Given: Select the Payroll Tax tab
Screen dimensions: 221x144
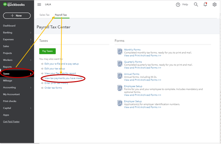Looking at the screenshot, I should tap(61, 15).
